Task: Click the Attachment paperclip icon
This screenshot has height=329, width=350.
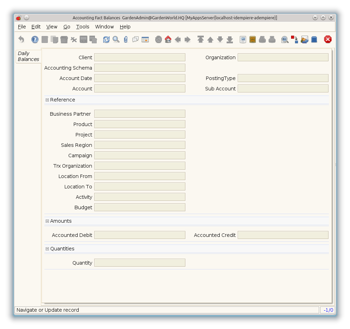Action: click(126, 39)
